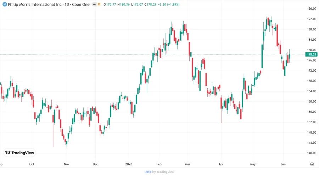Click the high value H180.36
The width and height of the screenshot is (319, 176).
tap(123, 4)
